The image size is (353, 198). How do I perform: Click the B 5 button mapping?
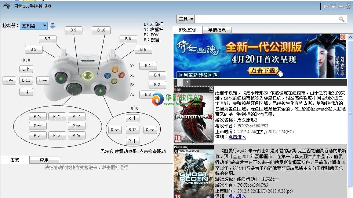[x=33, y=49]
